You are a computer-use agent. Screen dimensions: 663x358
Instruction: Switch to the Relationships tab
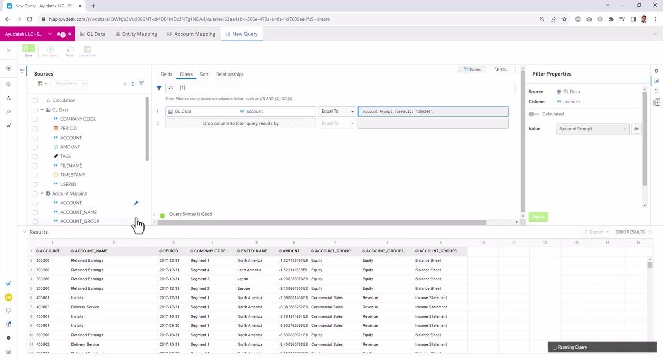click(x=229, y=74)
